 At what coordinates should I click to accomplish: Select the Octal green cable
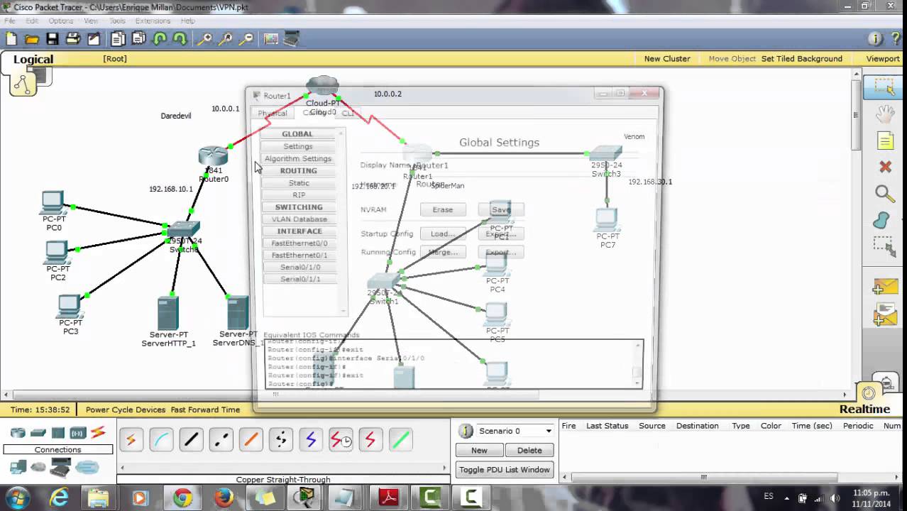point(400,440)
